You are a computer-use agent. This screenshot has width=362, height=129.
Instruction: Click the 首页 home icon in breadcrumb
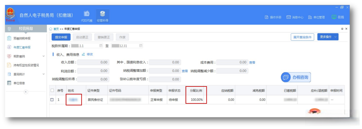[51, 29]
